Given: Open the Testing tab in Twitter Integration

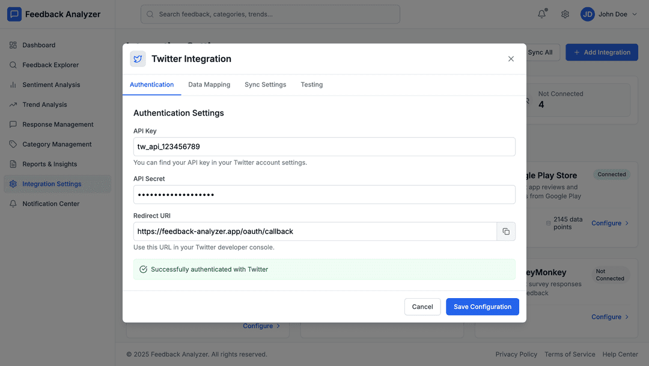Looking at the screenshot, I should pos(311,85).
